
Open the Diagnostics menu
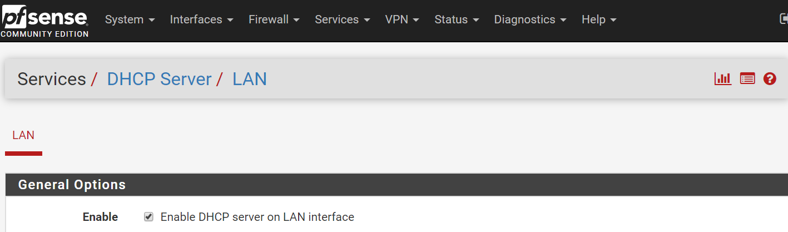pyautogui.click(x=530, y=19)
